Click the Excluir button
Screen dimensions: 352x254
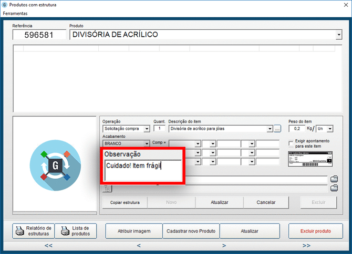coord(318,203)
